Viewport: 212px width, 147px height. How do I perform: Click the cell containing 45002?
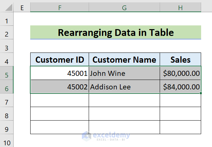pyautogui.click(x=59, y=87)
